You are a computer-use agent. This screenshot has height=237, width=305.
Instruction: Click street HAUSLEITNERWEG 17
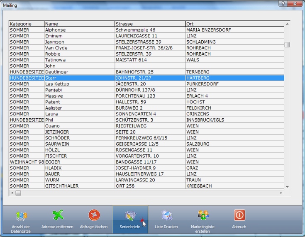pyautogui.click(x=150, y=174)
